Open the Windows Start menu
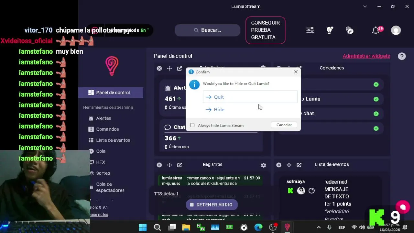414x233 pixels. click(143, 227)
